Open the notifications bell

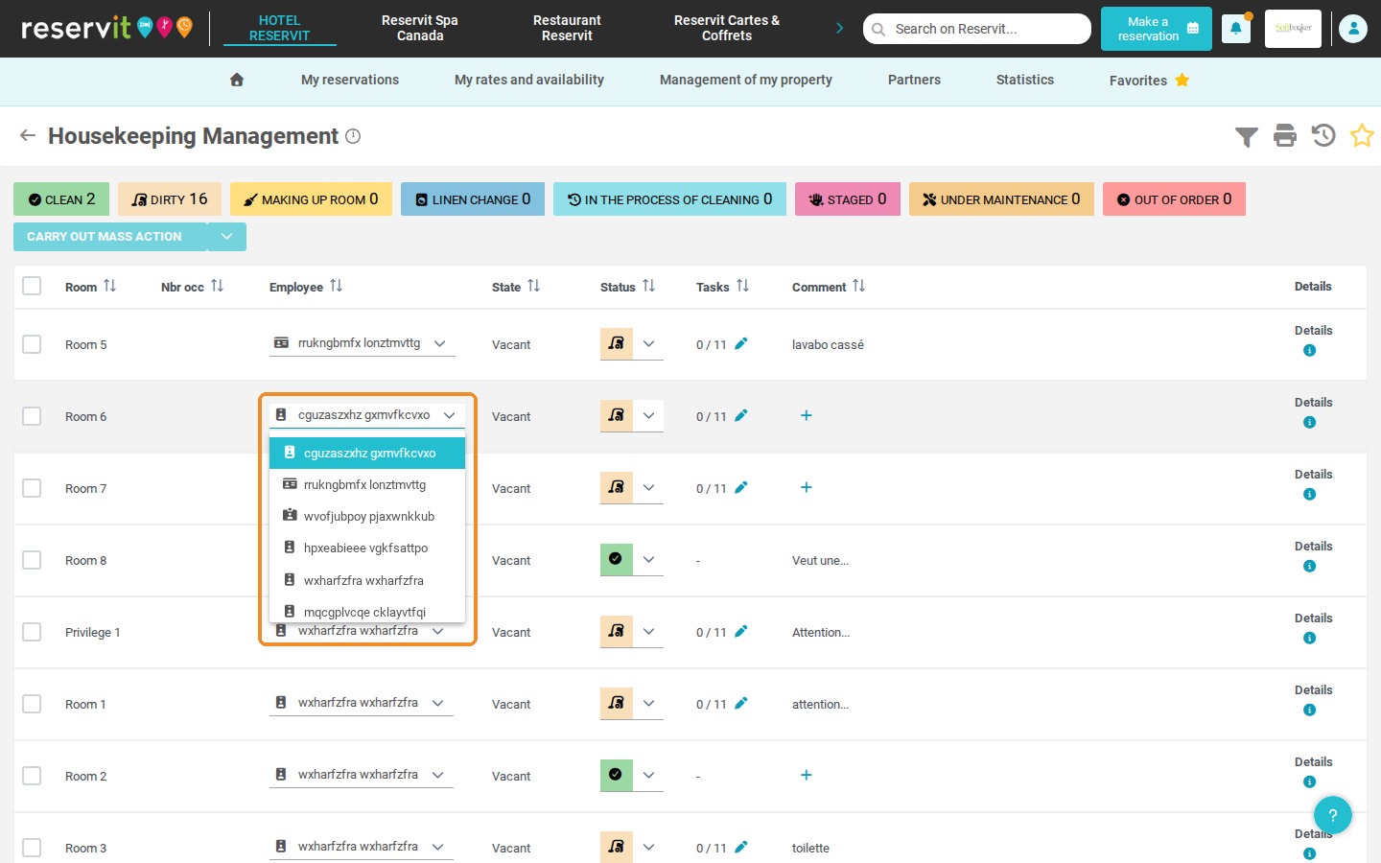[x=1235, y=29]
